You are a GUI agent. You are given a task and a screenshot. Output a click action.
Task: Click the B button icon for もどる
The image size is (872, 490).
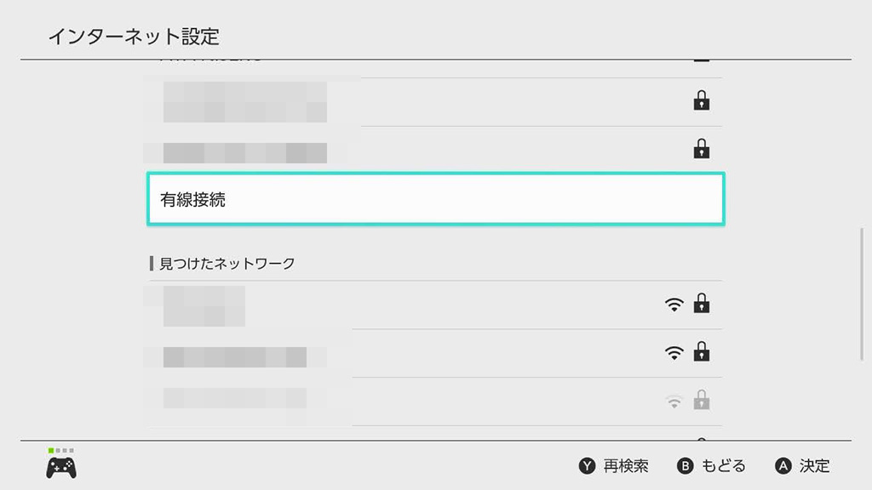[x=686, y=465]
